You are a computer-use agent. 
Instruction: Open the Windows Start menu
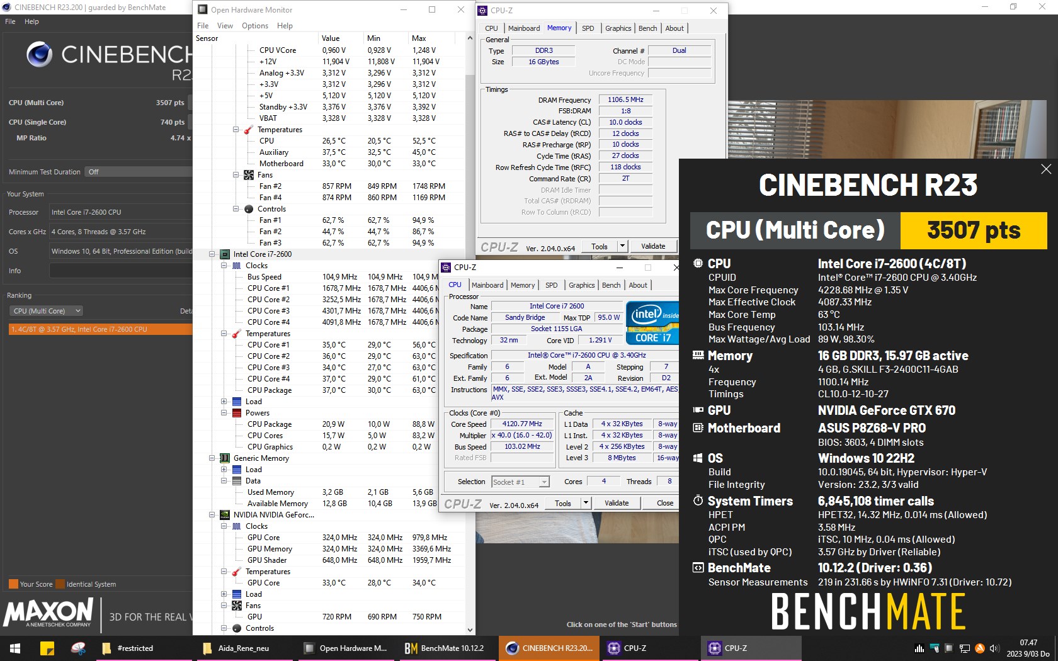tap(15, 648)
